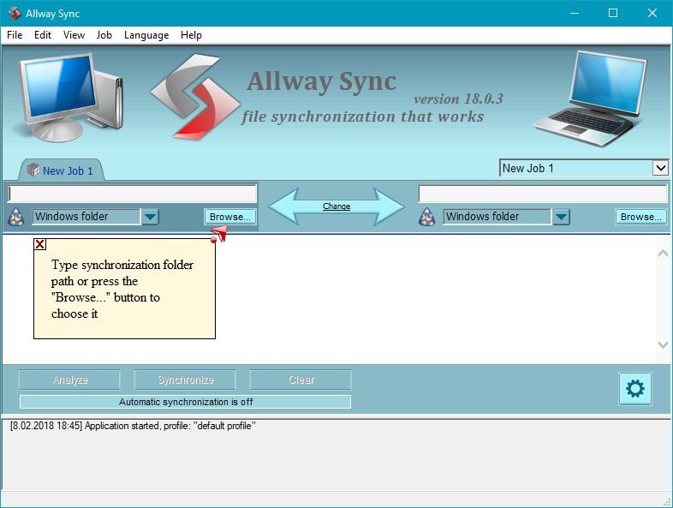
Task: Click the Clear button
Action: tap(301, 380)
